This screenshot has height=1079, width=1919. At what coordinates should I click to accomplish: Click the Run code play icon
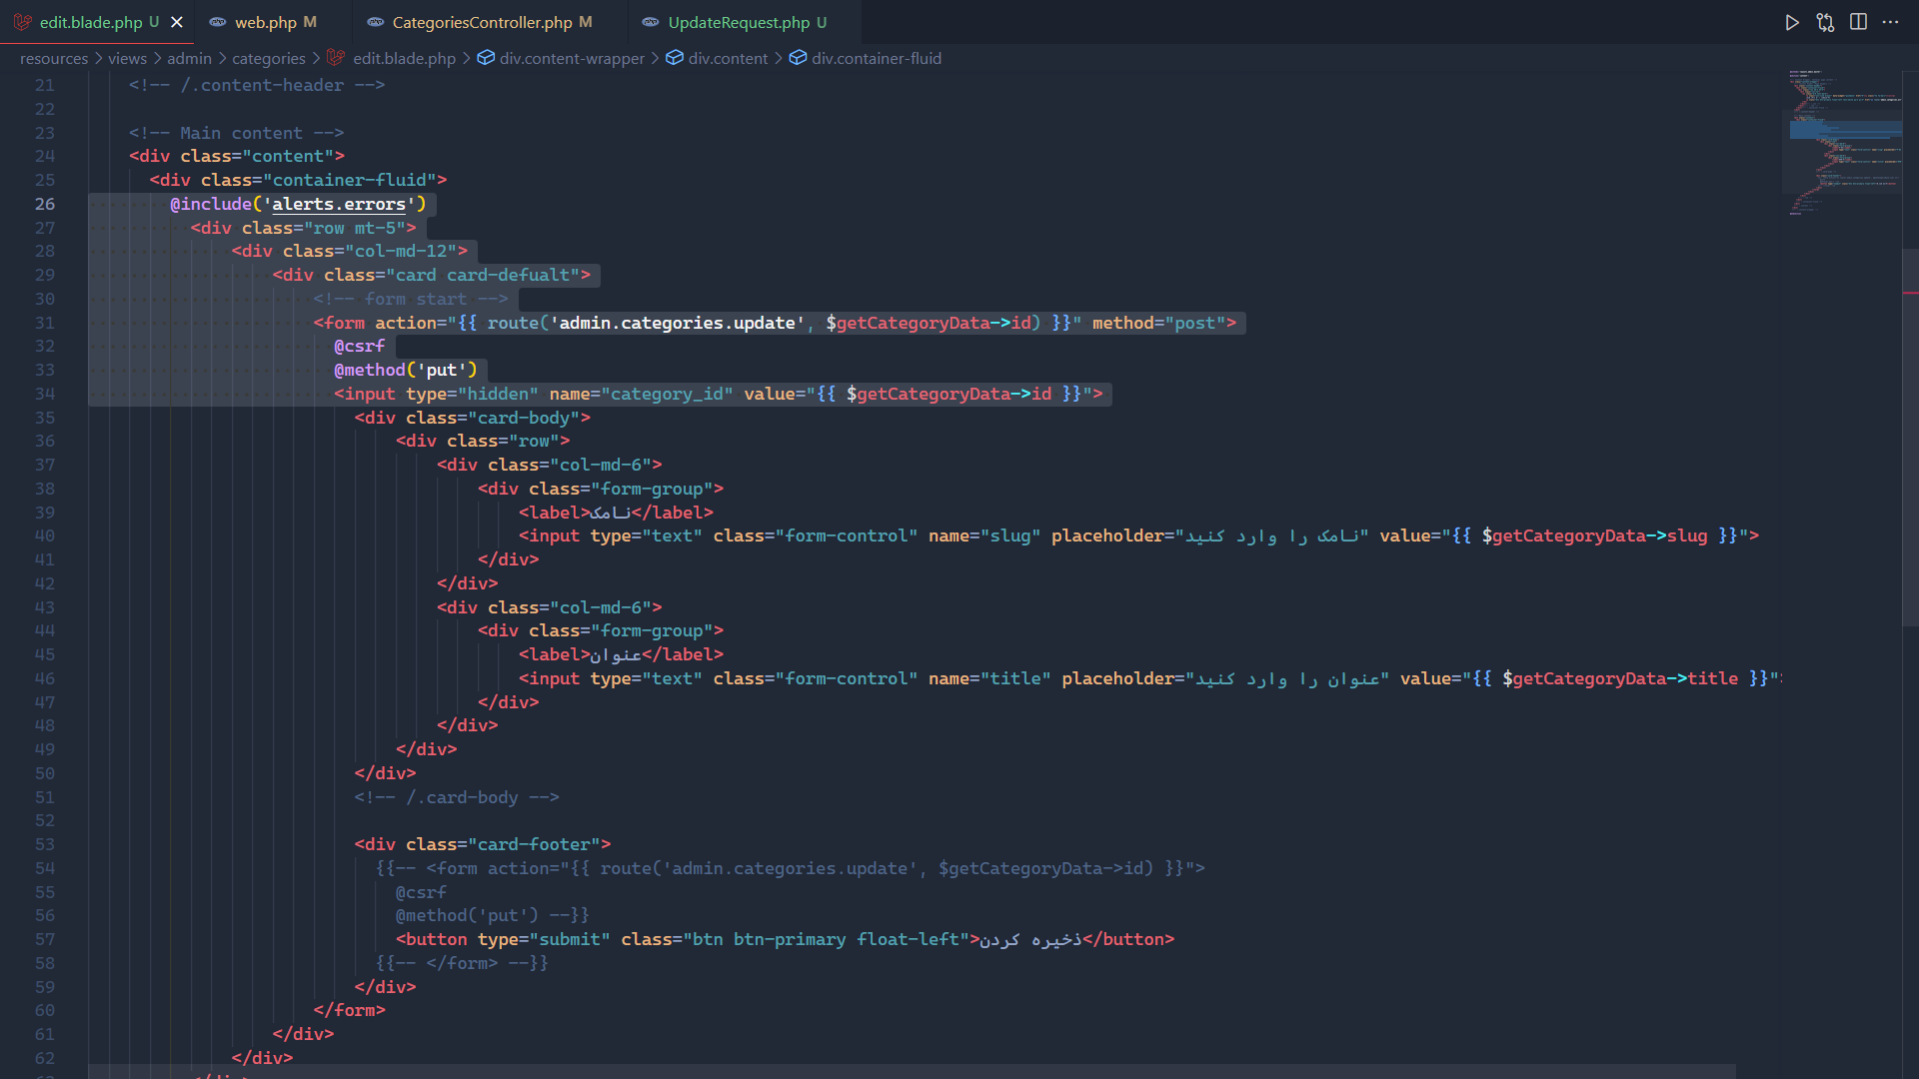pos(1792,22)
